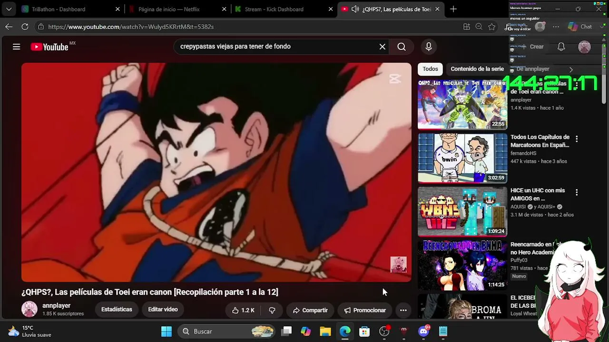Open the UHC con mis AMIGOS thumbnail
The width and height of the screenshot is (609, 342).
click(462, 212)
